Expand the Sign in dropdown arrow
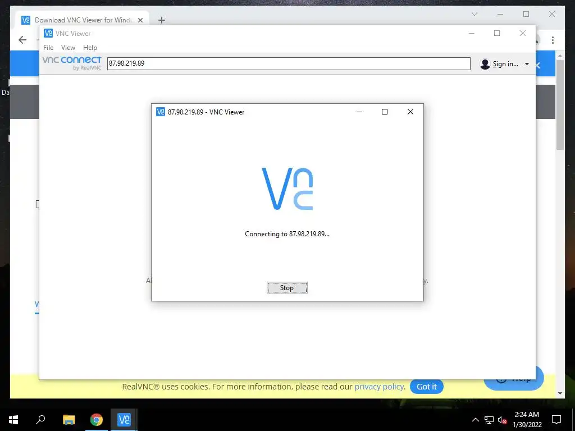Image resolution: width=575 pixels, height=431 pixels. coord(527,64)
